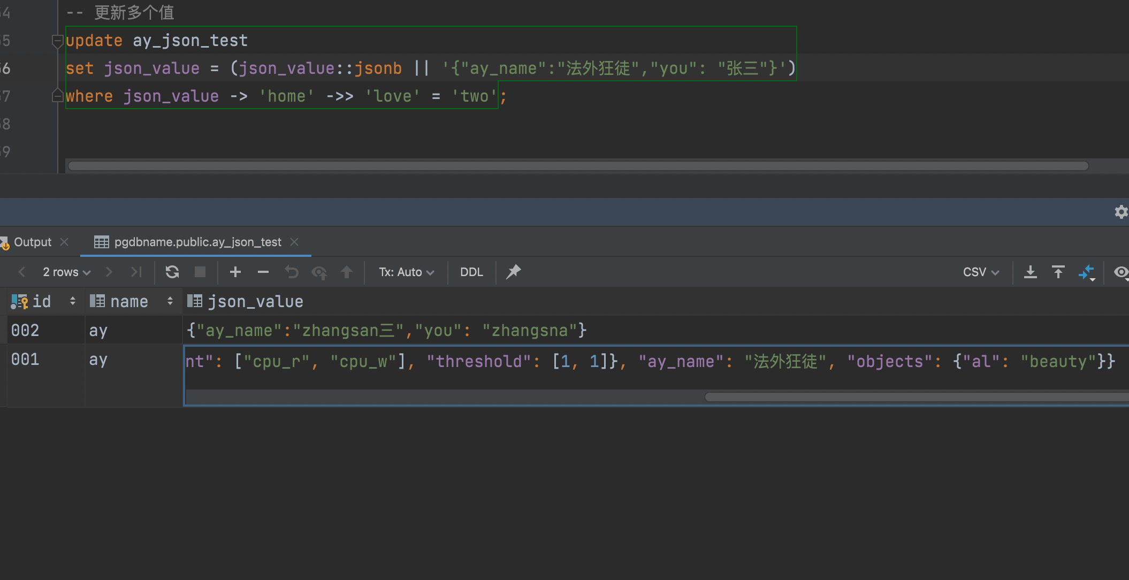
Task: Pin the ay_json_test results tab
Action: point(513,272)
